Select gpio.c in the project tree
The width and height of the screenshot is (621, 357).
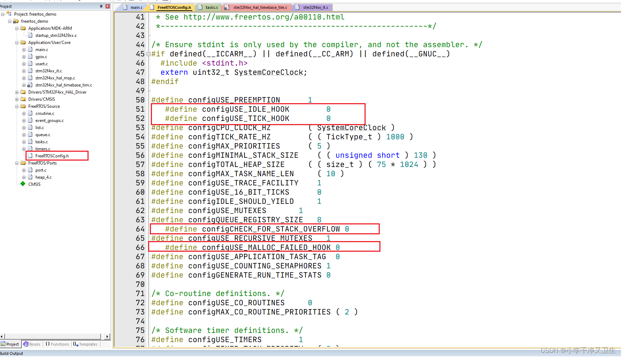[x=41, y=57]
